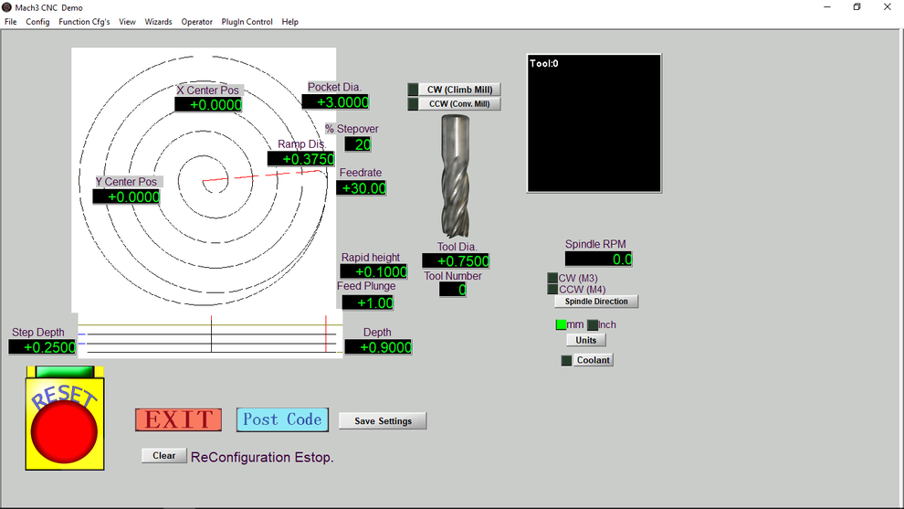Toggle the CW (Climb Mill) LED indicator
This screenshot has height=509, width=904.
pyautogui.click(x=413, y=90)
